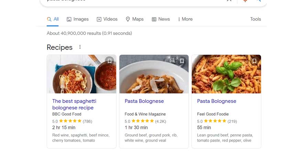Screen dimensions: 299x157
Task: Click the penne with basil leaves photo
Action: point(226,74)
